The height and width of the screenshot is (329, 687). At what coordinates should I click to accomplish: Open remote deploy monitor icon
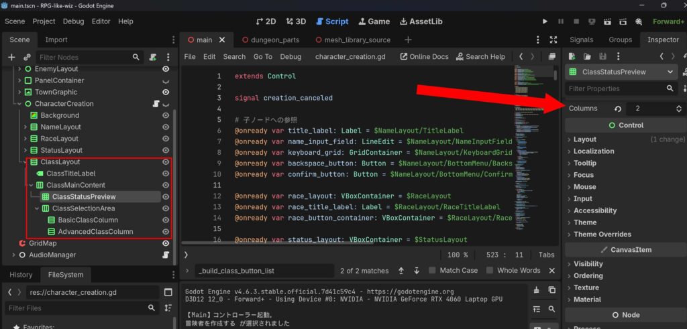(592, 21)
